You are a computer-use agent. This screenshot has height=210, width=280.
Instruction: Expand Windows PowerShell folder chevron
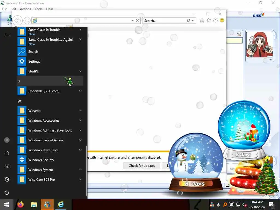[x=80, y=150]
